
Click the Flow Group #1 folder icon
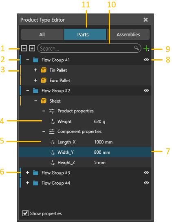(x=35, y=60)
